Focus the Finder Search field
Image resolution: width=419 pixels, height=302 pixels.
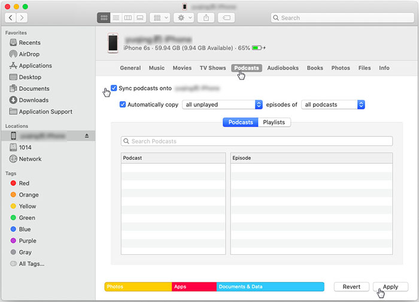click(342, 18)
